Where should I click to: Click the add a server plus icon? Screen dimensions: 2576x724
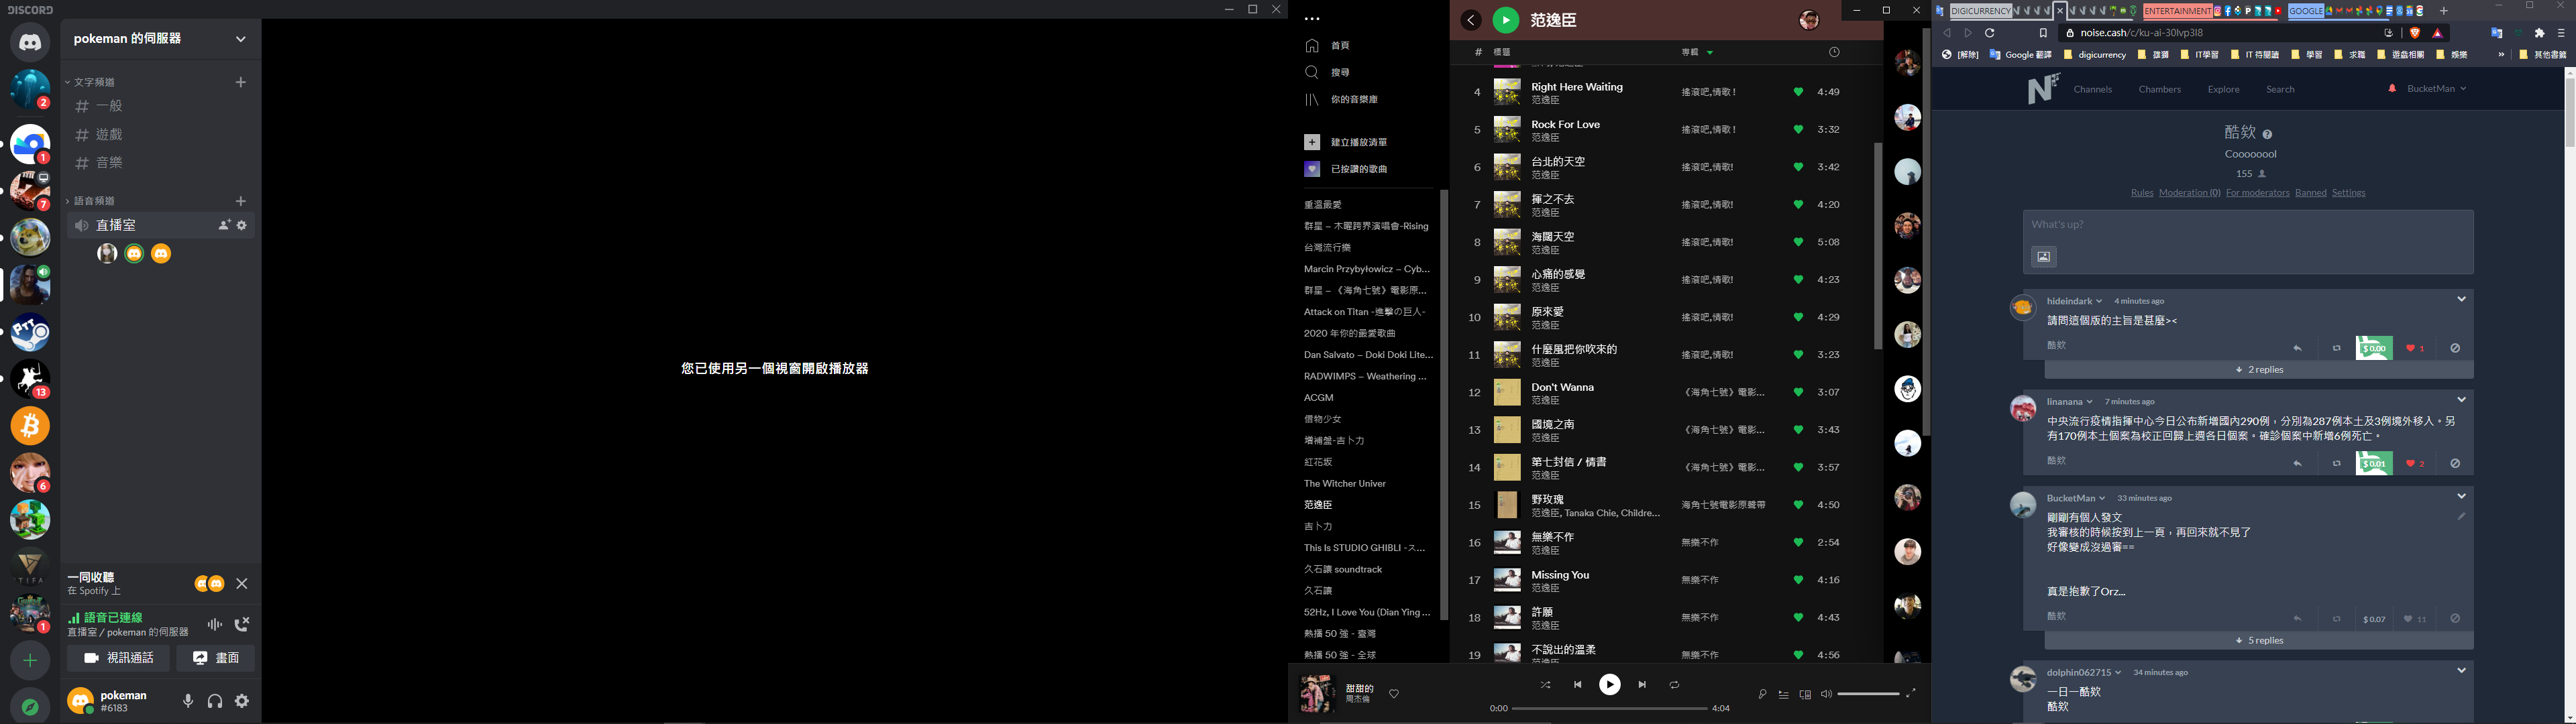pos(30,660)
